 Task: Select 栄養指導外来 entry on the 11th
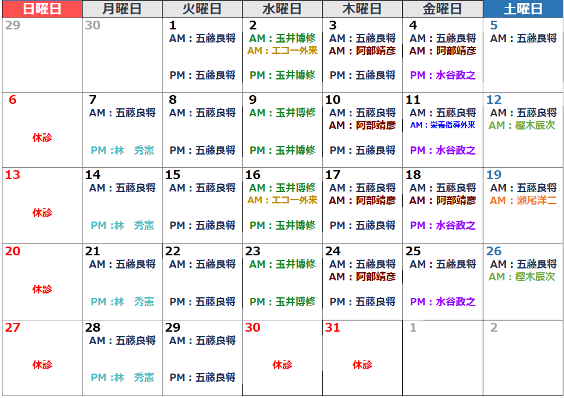(443, 125)
